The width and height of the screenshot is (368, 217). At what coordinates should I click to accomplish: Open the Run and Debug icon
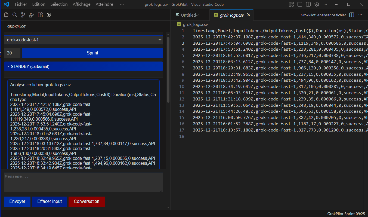[x=31, y=15]
